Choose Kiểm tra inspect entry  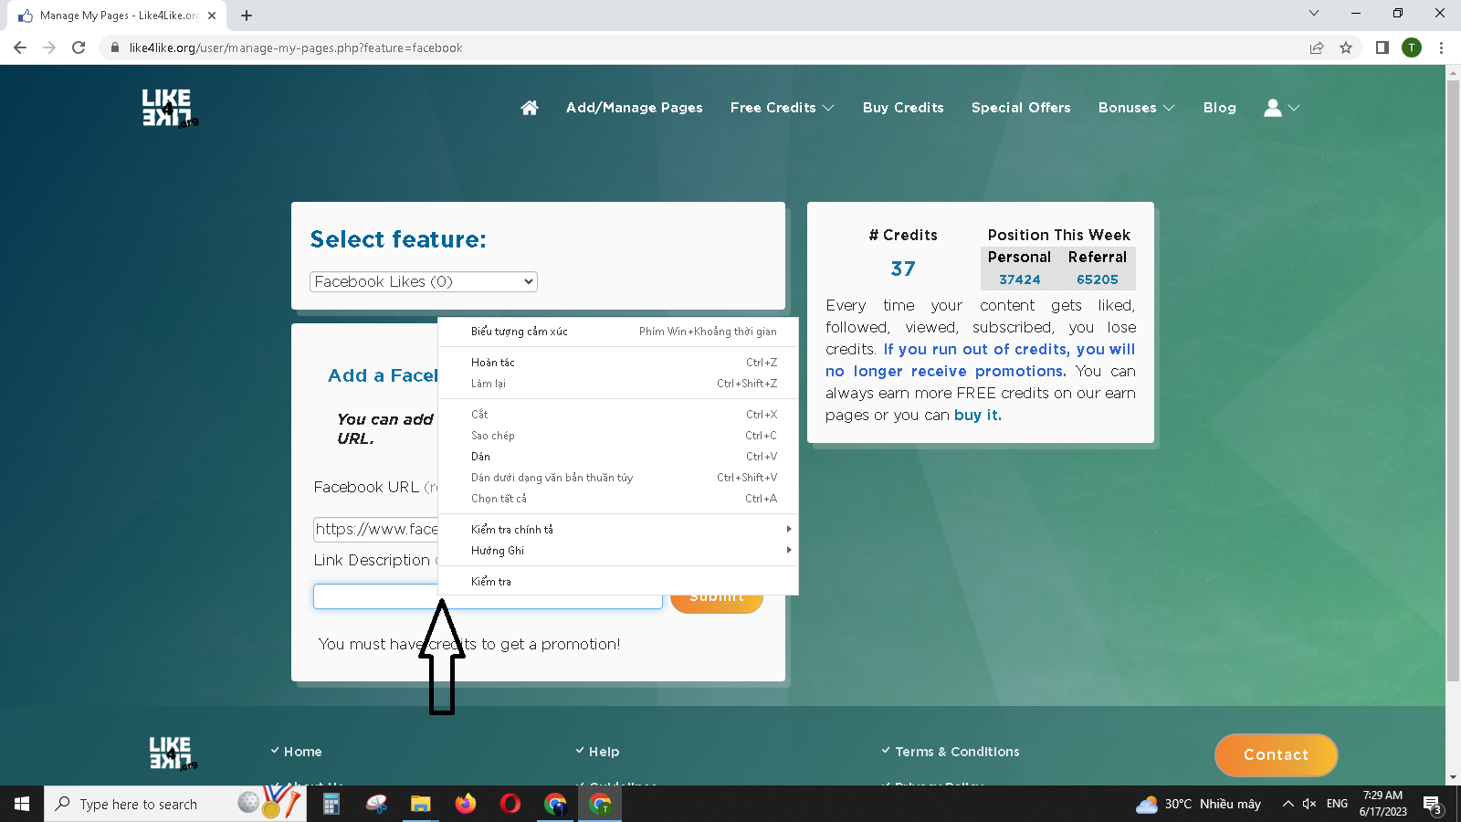[618, 582]
